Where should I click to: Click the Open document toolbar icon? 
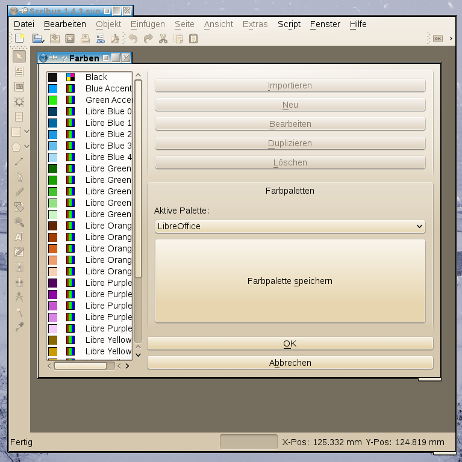37,38
